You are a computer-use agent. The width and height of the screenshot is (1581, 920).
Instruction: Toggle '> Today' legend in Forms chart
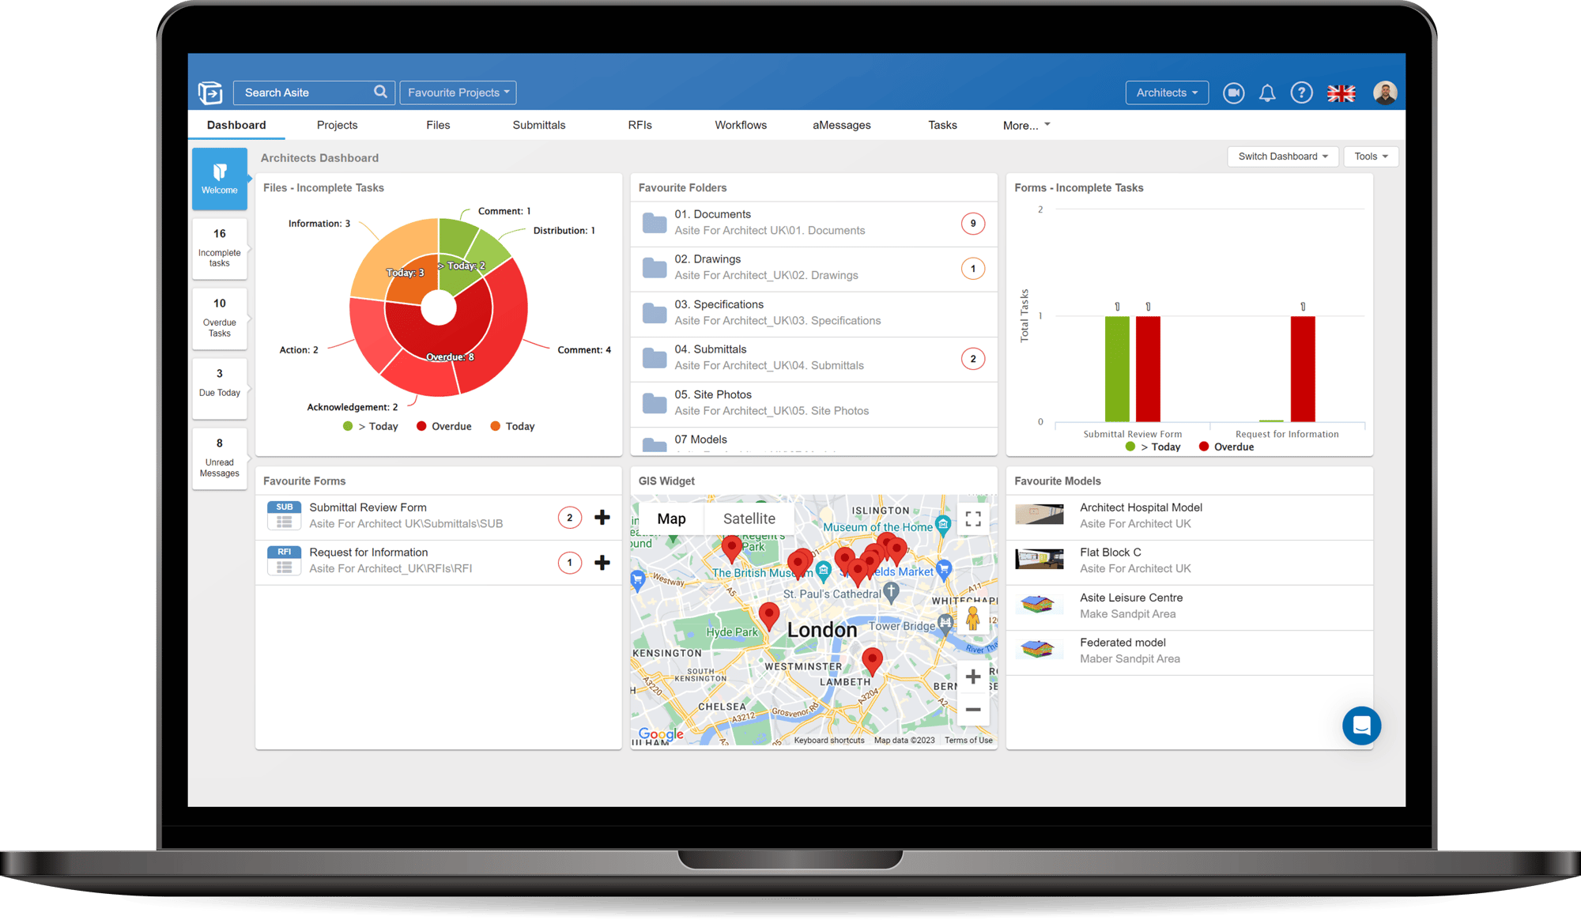tap(1153, 447)
